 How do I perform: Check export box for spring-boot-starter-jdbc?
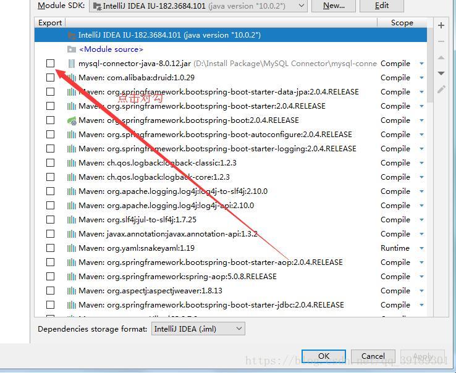[x=50, y=305]
